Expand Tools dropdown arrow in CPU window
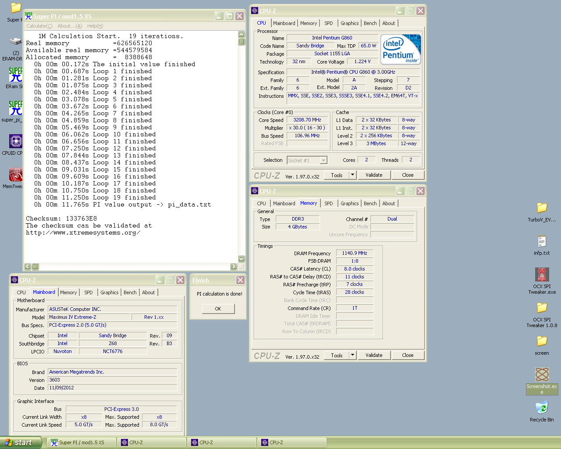The width and height of the screenshot is (561, 449). pos(352,175)
